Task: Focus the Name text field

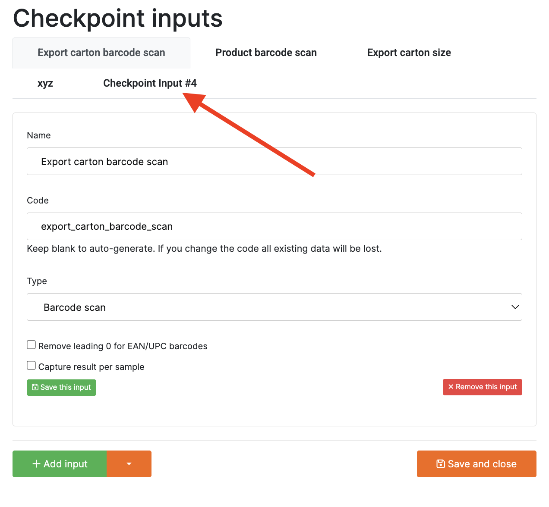Action: [274, 161]
